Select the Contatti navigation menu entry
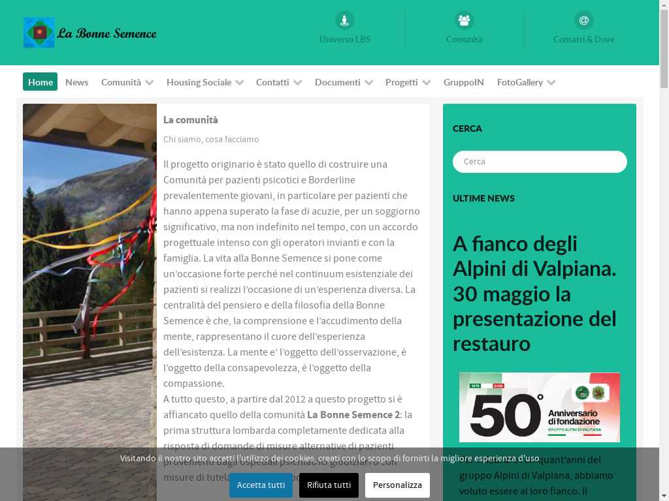Viewport: 669px width, 501px height. tap(272, 82)
